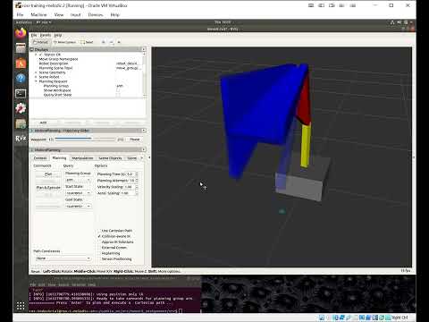Open the RViz Panels menu

point(46,35)
